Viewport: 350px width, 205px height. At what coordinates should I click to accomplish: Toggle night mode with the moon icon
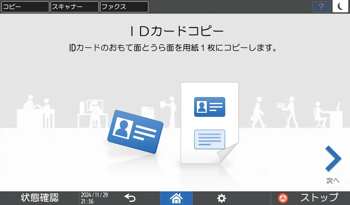340,6
